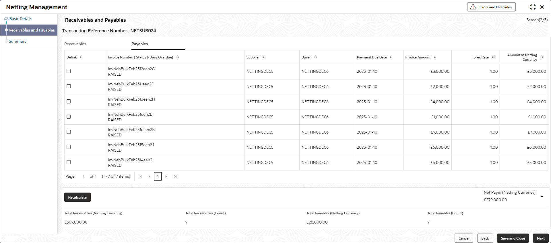Click invoice InvNehBulkFeb2314een2I text
This screenshot has height=243, width=551.
131,160
